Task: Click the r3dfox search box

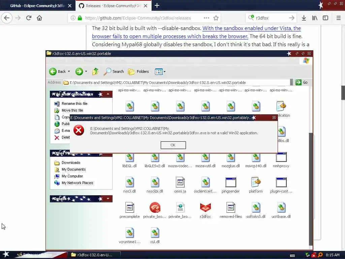Action: (x=271, y=18)
